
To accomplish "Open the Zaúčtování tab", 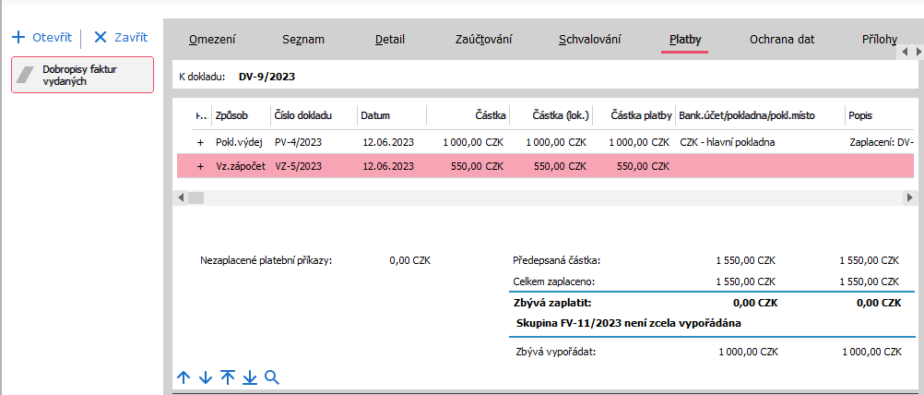I will [484, 40].
